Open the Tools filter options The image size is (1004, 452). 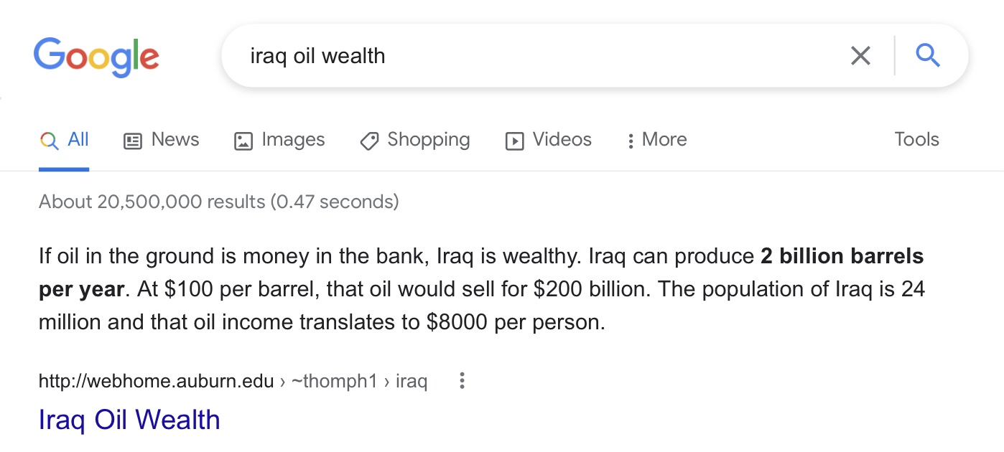pyautogui.click(x=916, y=139)
